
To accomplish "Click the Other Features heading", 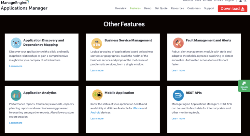I will click(124, 24).
